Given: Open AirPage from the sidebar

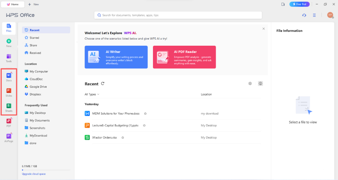Looking at the screenshot, I should tap(9, 138).
